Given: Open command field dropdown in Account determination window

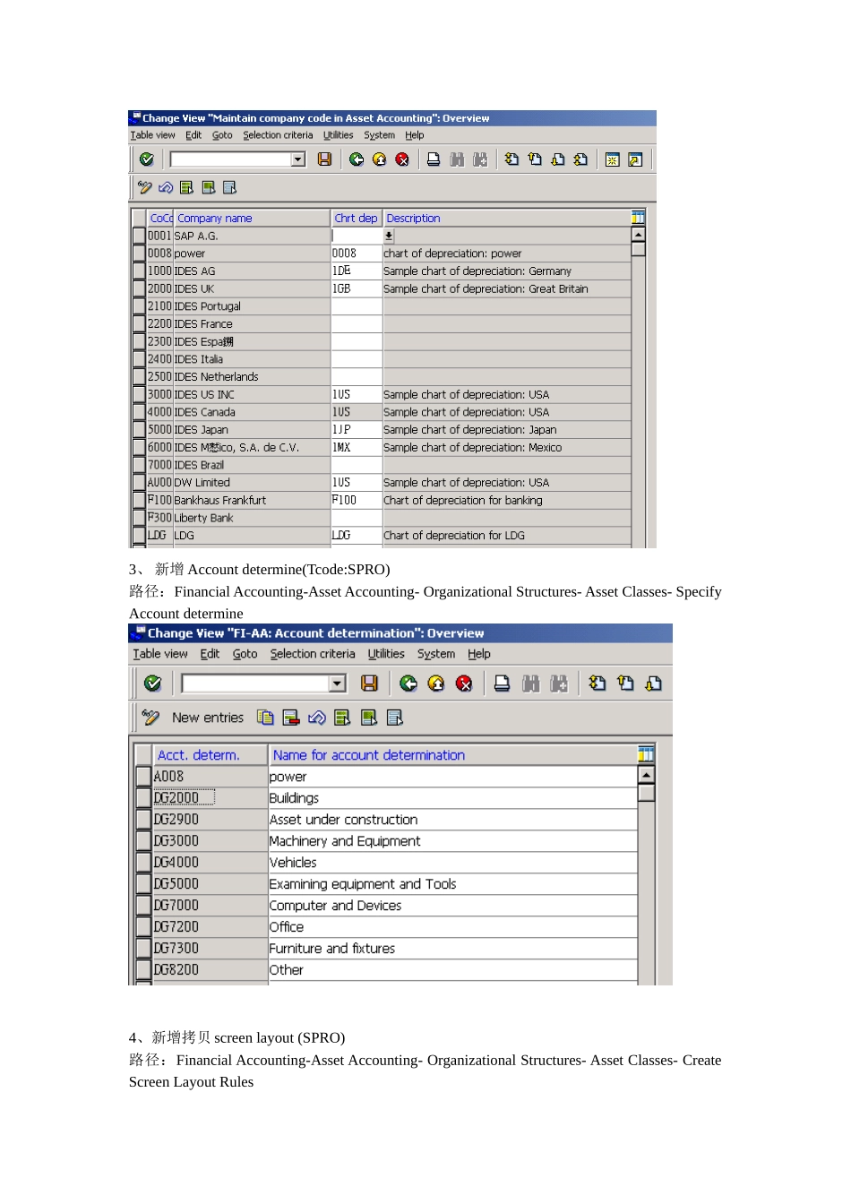Looking at the screenshot, I should coord(338,684).
